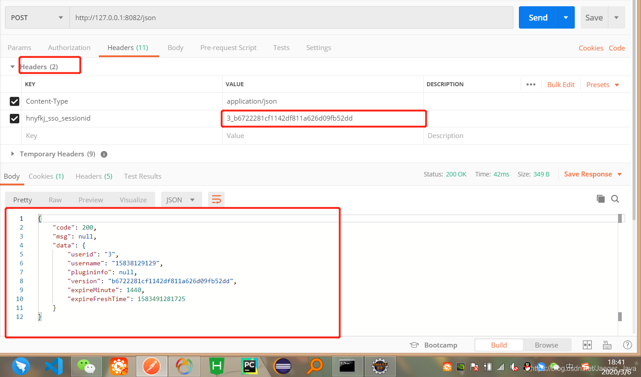Open the Presets dropdown
641x377 pixels.
(x=603, y=84)
